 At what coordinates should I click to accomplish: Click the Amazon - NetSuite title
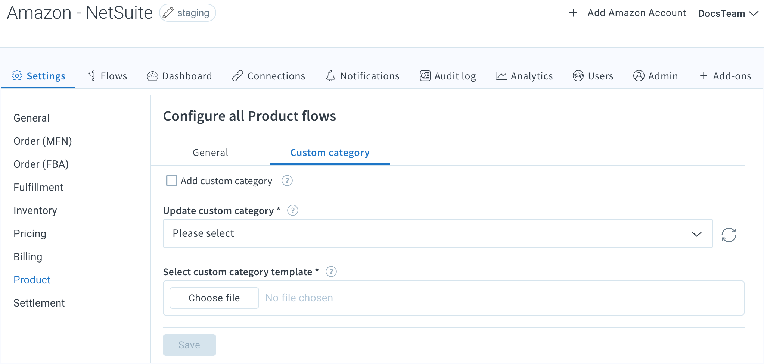tap(80, 13)
